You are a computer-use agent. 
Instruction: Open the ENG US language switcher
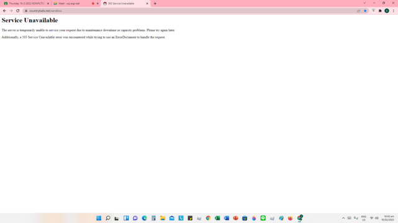(x=364, y=218)
